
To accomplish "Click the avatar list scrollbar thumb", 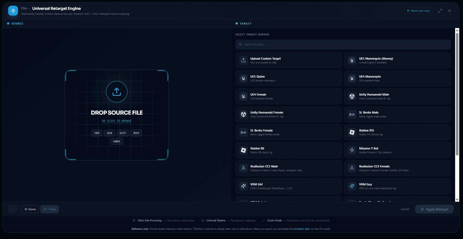I will click(x=457, y=94).
